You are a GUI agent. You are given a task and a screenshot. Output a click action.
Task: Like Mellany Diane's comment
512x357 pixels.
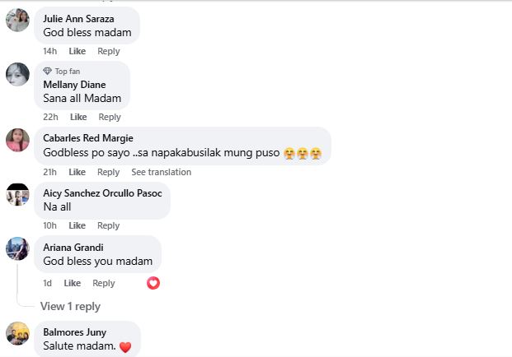[78, 117]
